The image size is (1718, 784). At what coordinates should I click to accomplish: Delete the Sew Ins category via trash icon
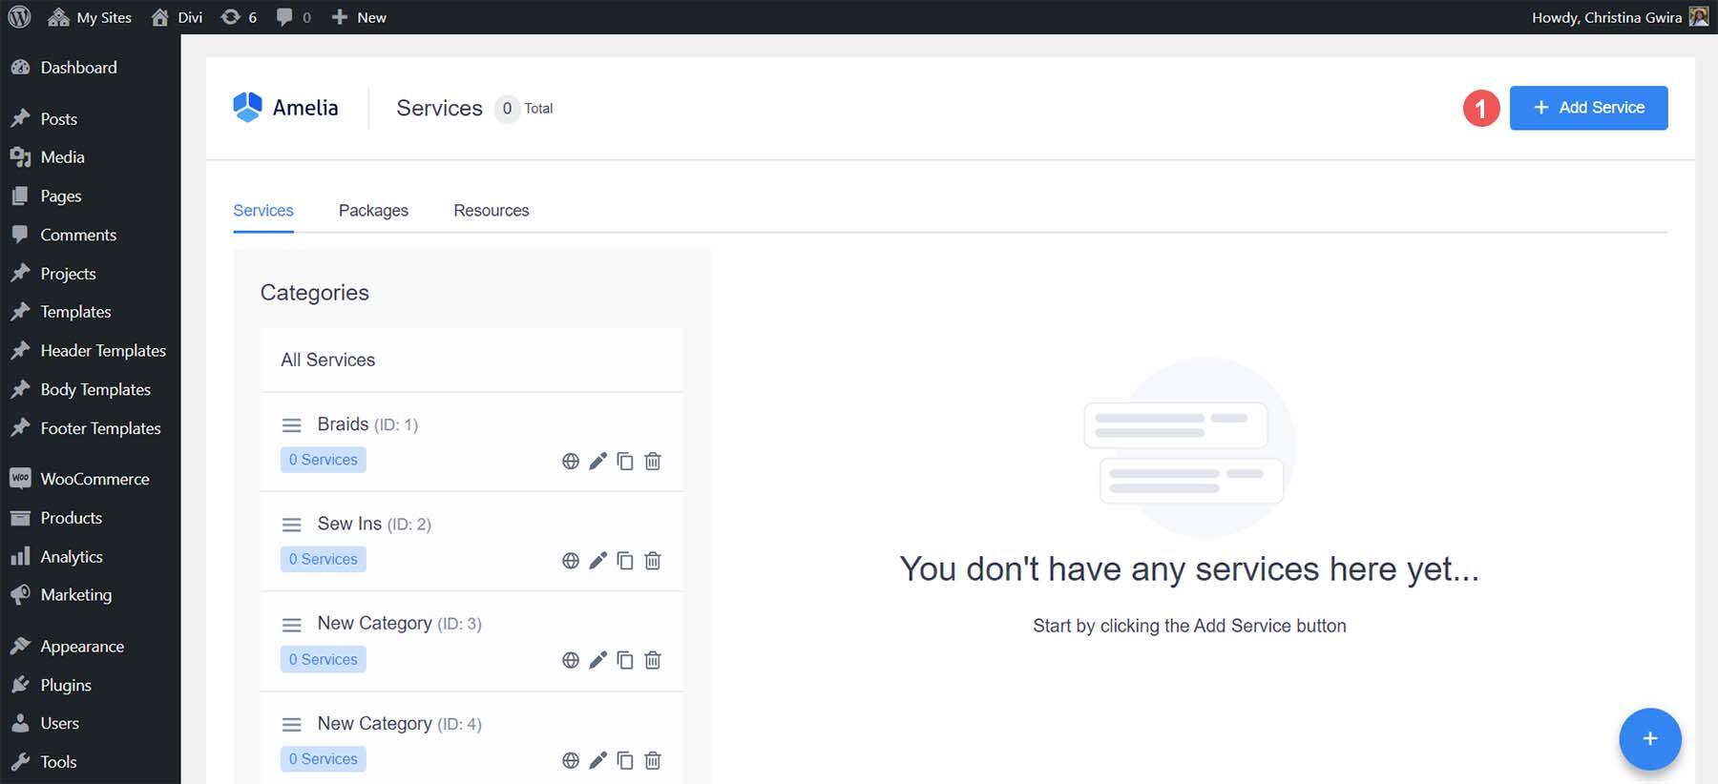click(653, 561)
